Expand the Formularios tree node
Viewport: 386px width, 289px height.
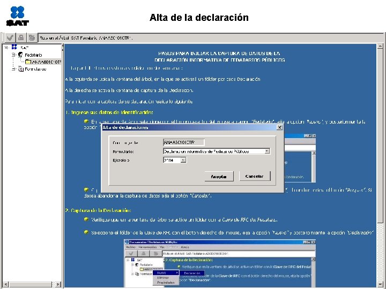(x=14, y=69)
